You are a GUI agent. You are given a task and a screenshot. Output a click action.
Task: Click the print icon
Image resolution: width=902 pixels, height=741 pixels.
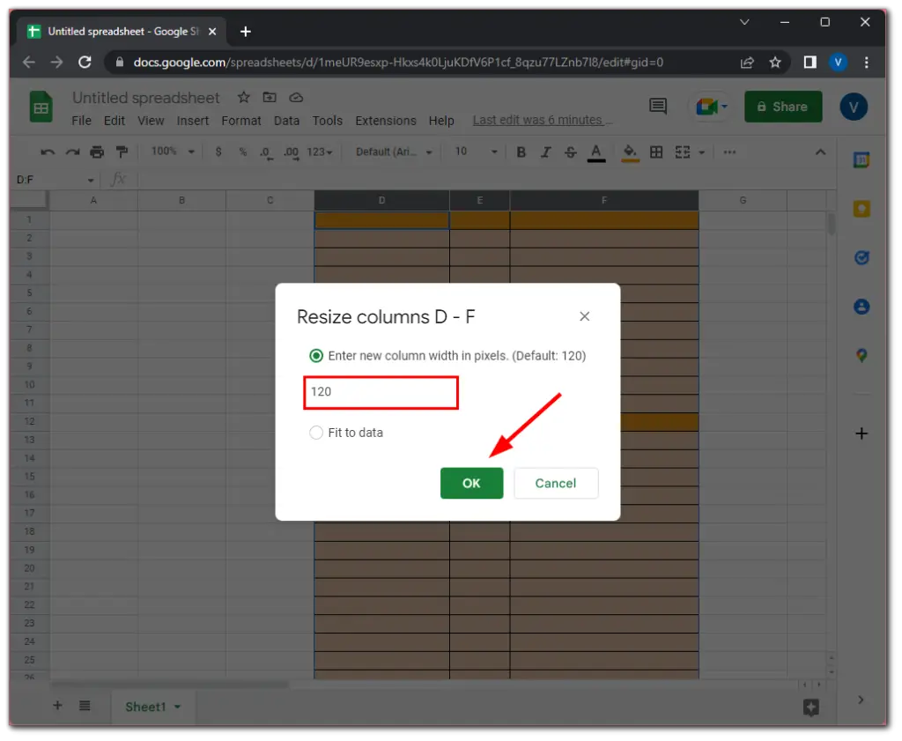tap(97, 152)
